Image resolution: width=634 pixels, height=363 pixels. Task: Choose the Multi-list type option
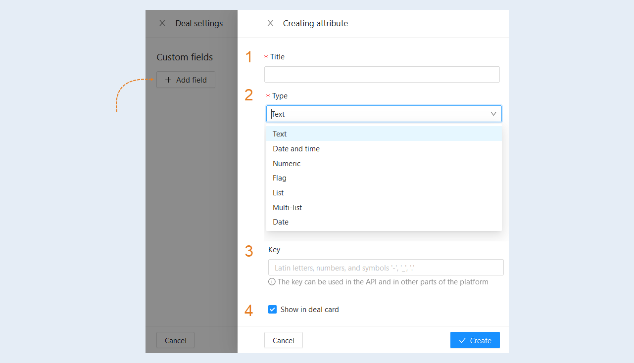click(384, 208)
